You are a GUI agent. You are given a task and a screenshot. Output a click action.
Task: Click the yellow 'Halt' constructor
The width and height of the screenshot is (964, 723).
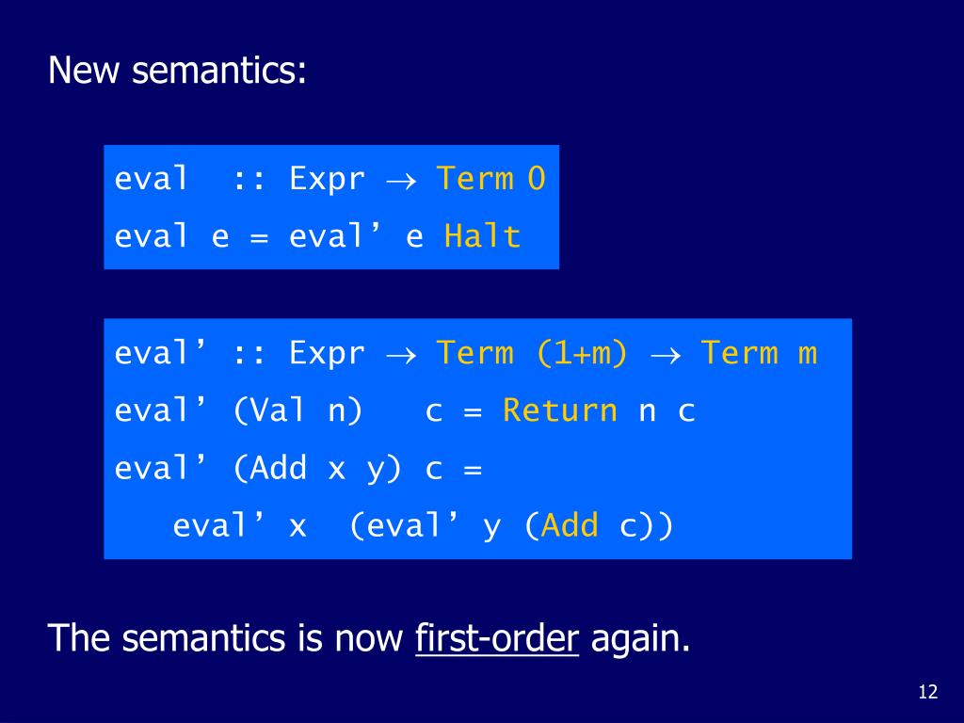pos(483,236)
